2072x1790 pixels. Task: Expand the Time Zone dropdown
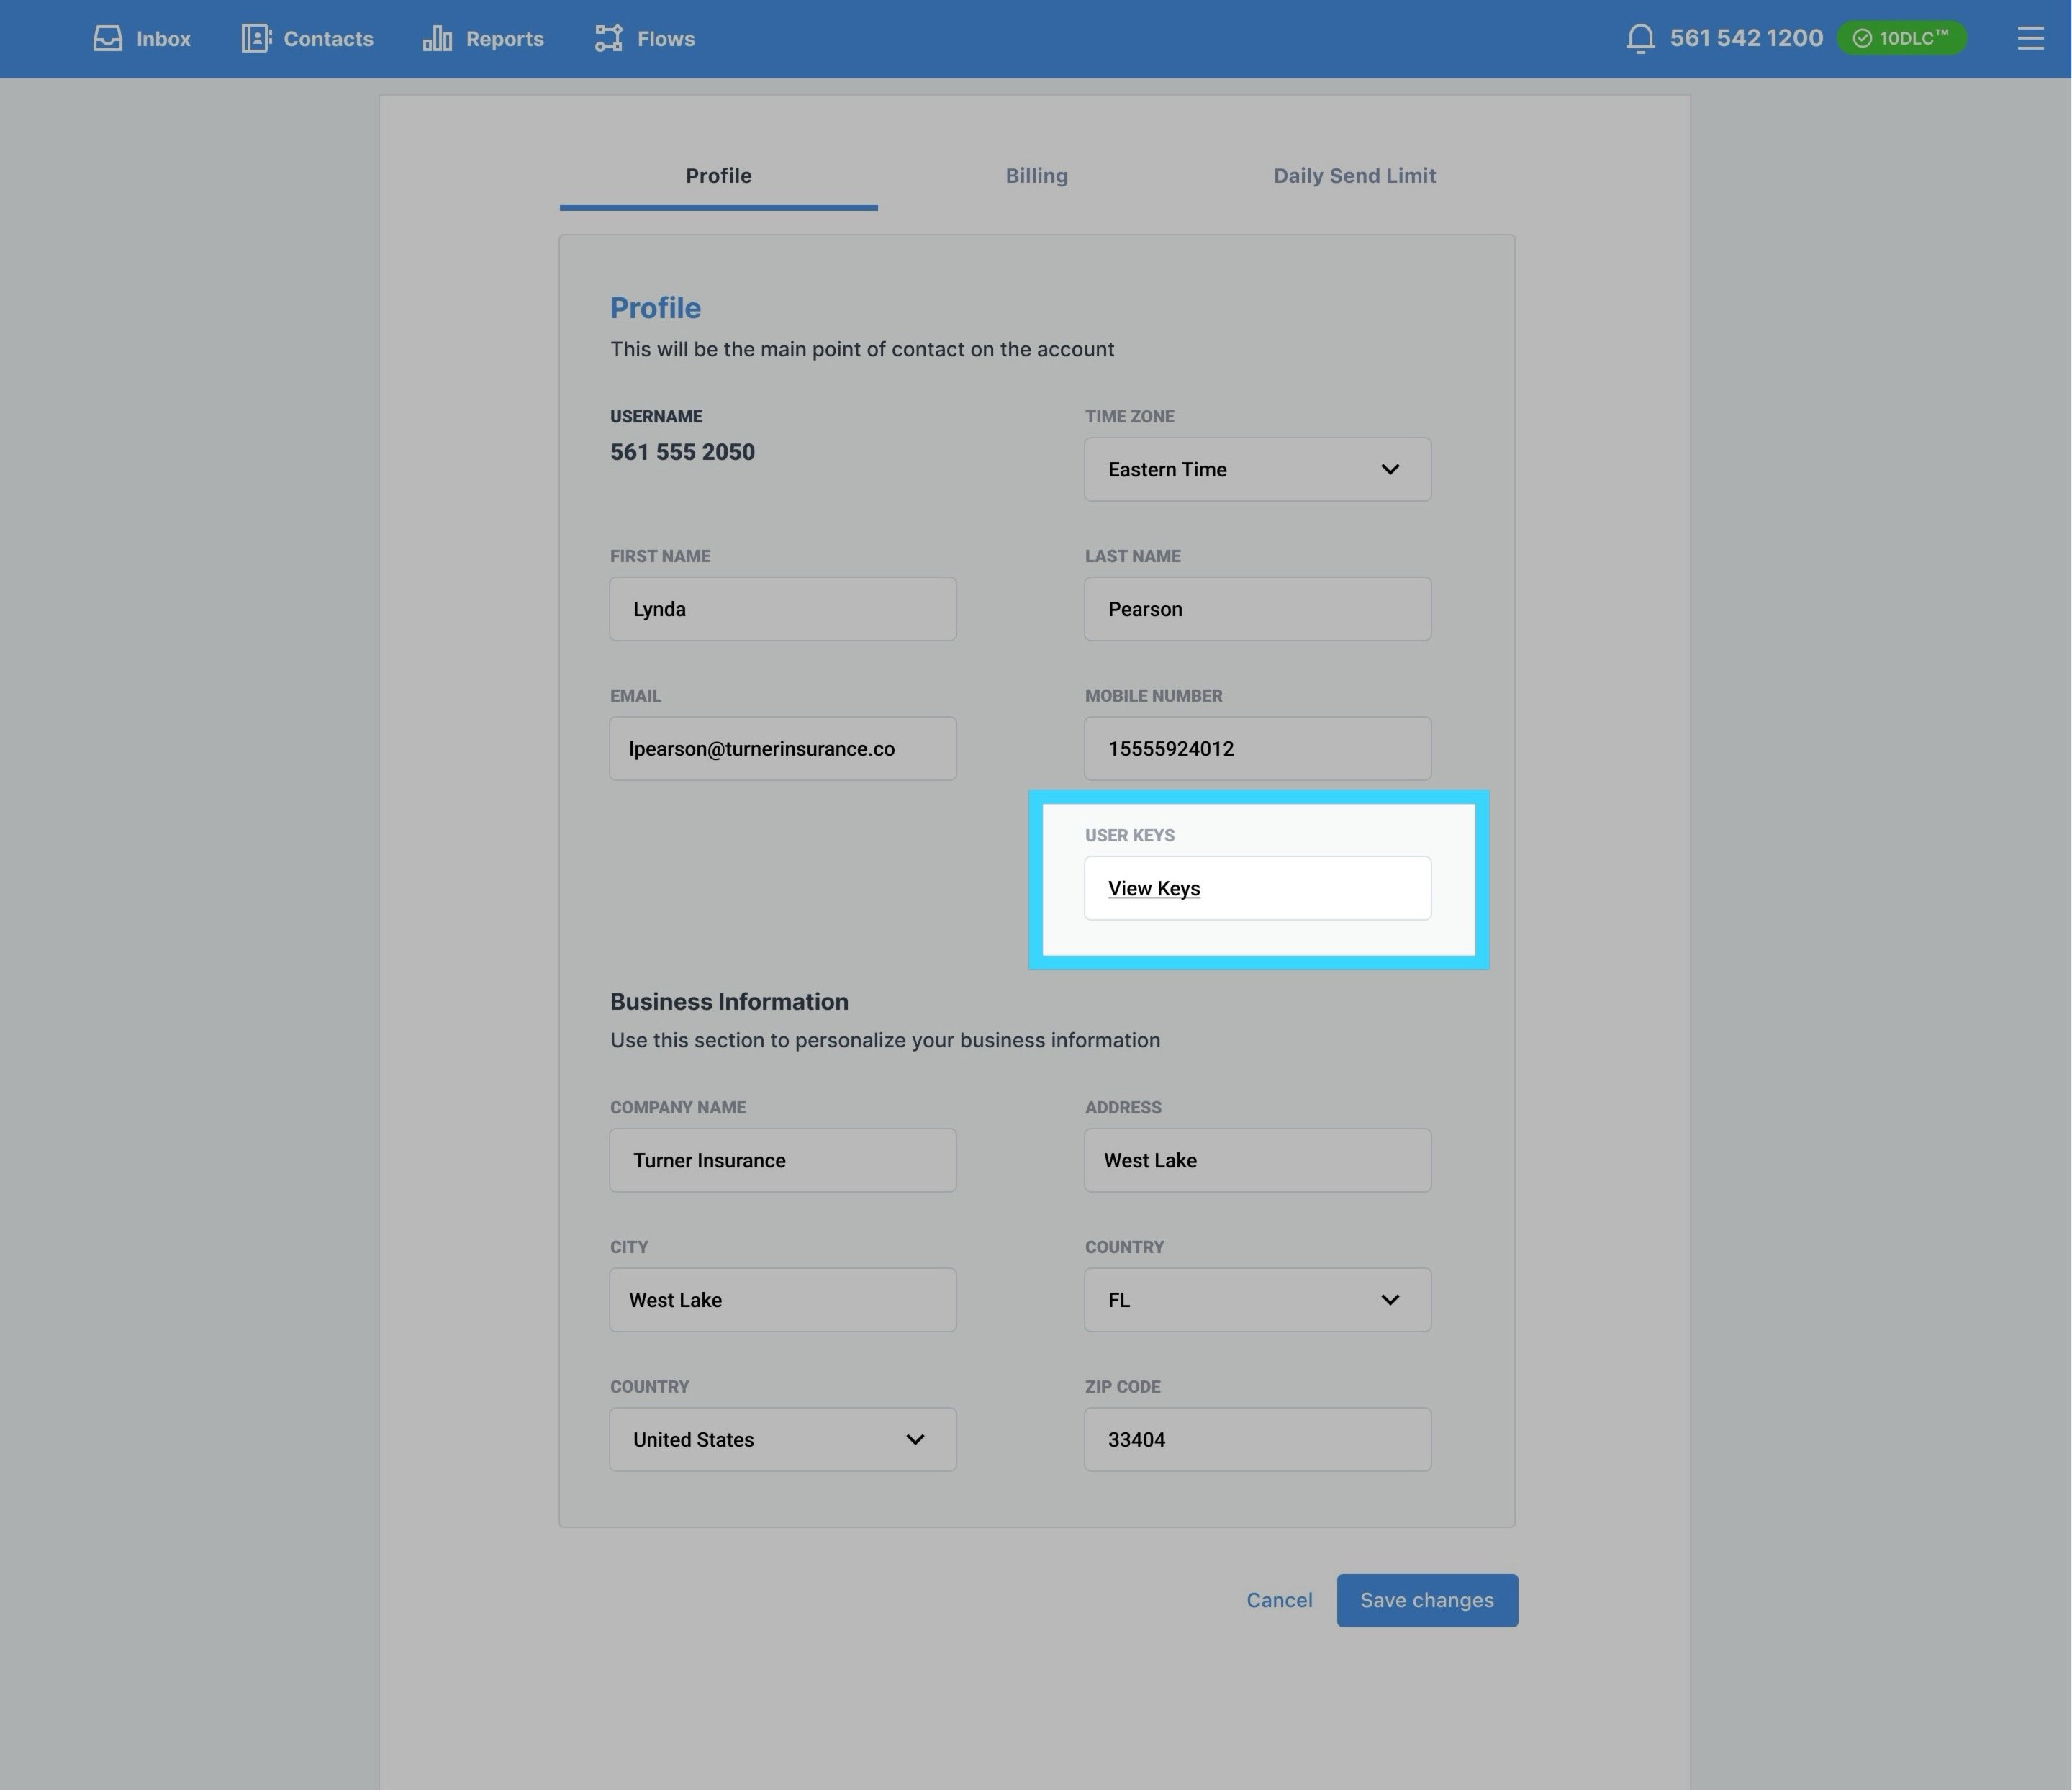(1257, 469)
